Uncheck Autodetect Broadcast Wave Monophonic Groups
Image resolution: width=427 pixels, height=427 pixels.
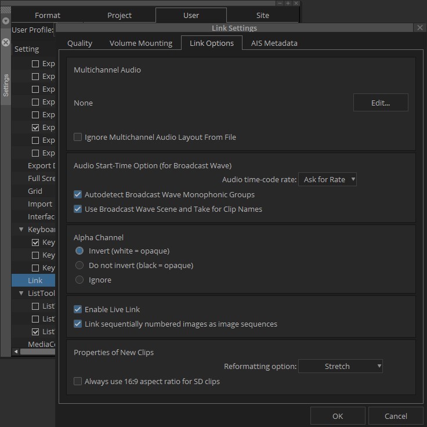pos(78,195)
